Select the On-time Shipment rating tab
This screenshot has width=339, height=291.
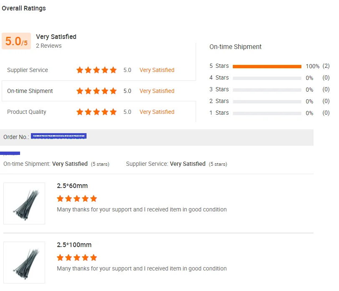pyautogui.click(x=30, y=91)
